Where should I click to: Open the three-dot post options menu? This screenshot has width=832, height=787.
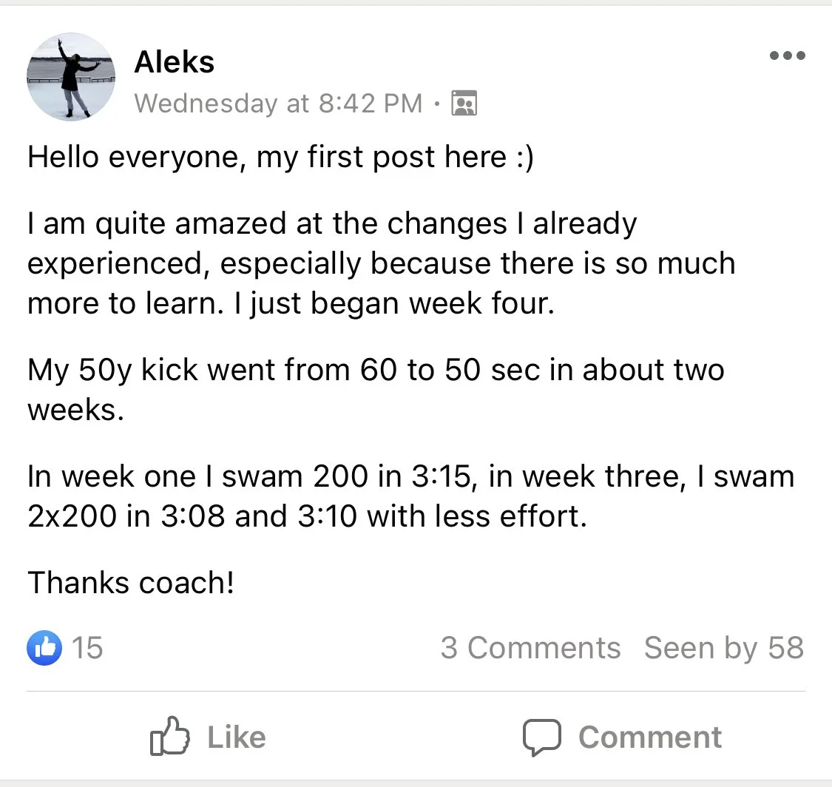(786, 56)
